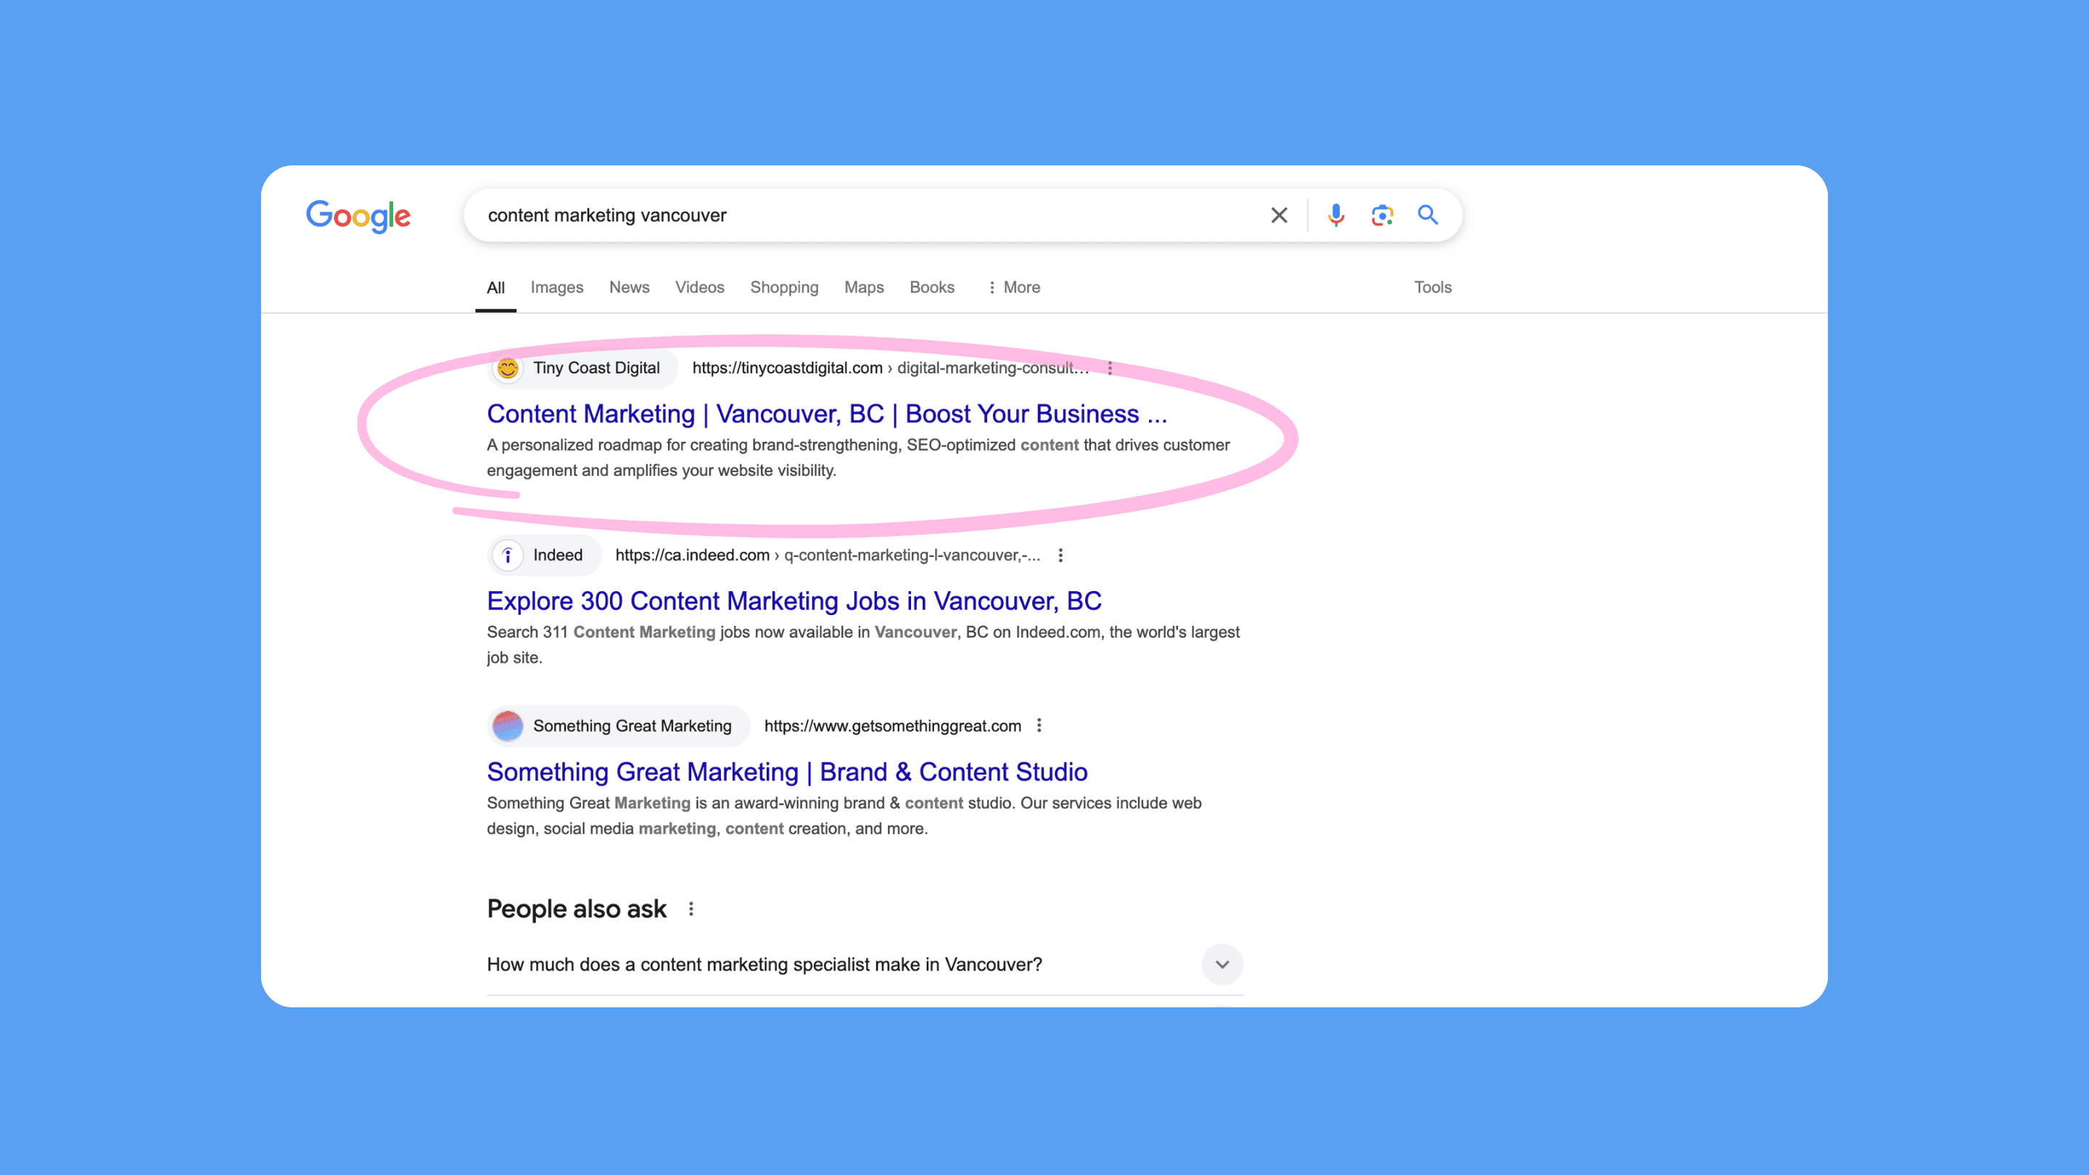Image resolution: width=2089 pixels, height=1175 pixels.
Task: Click the Something Great Marketing site name label
Action: 632,726
